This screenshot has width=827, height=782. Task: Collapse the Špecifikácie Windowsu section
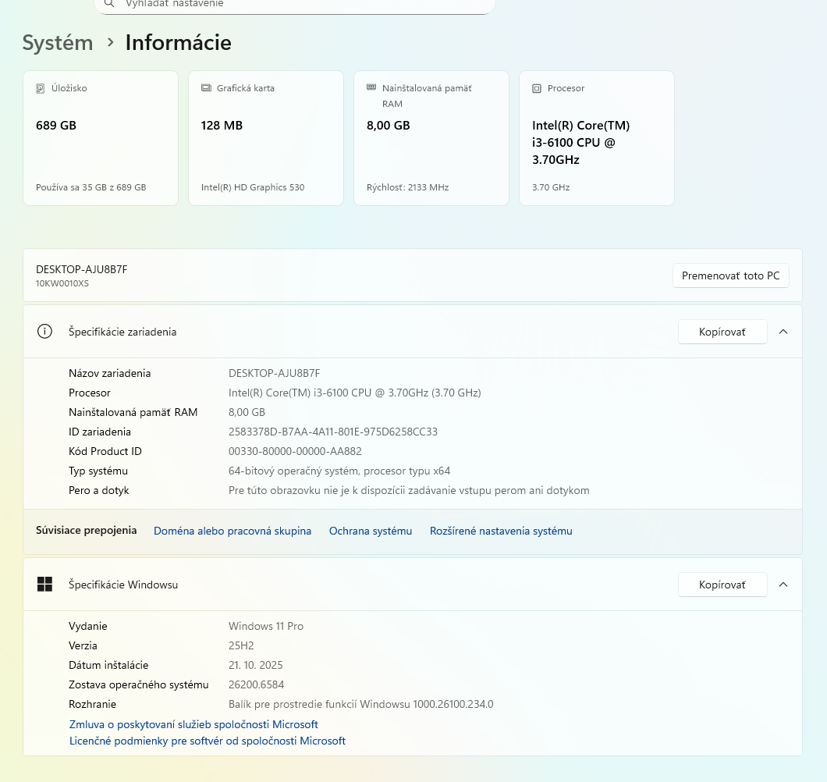(783, 584)
